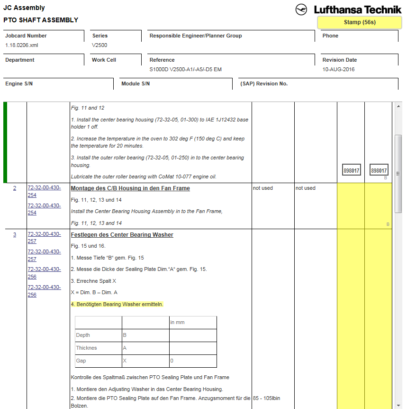The width and height of the screenshot is (416, 409).
Task: Open the first 72-32-00-430-254 reference link
Action: pos(44,191)
